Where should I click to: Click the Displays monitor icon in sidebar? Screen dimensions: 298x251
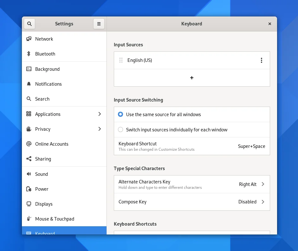(29, 204)
